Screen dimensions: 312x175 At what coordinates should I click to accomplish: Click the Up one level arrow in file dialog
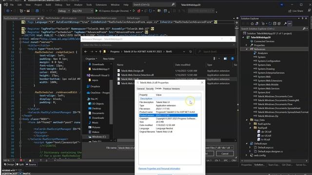coord(100,52)
